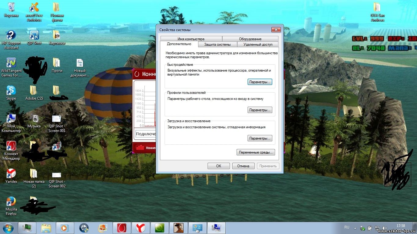417x234 pixels.
Task: Switch to the Защита системы tab
Action: [x=217, y=44]
